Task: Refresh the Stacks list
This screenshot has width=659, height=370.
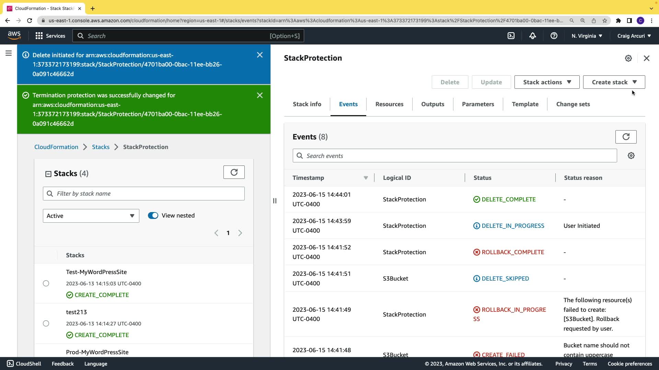Action: click(234, 172)
